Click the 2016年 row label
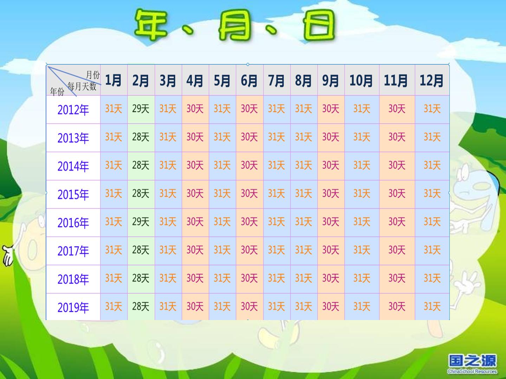The height and width of the screenshot is (379, 506). click(x=73, y=223)
